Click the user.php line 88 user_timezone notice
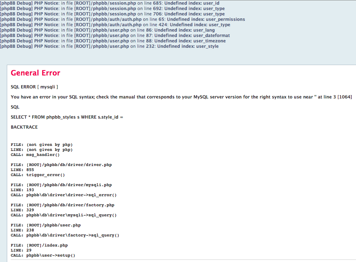The height and width of the screenshot is (262, 356). click(113, 41)
